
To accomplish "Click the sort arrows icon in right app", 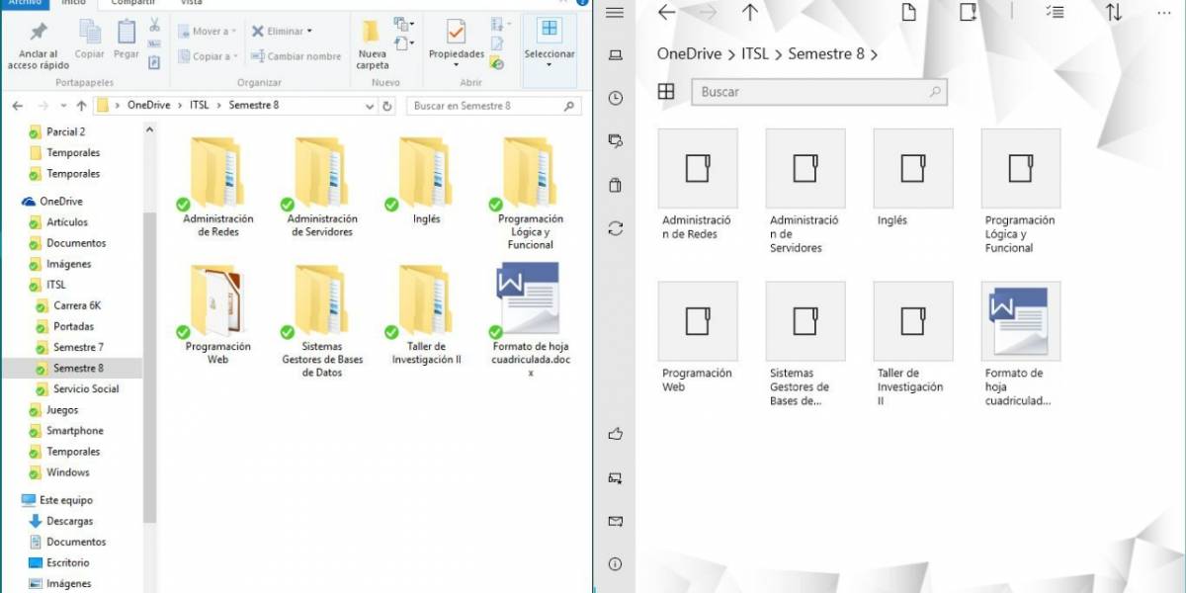I will point(1114,12).
